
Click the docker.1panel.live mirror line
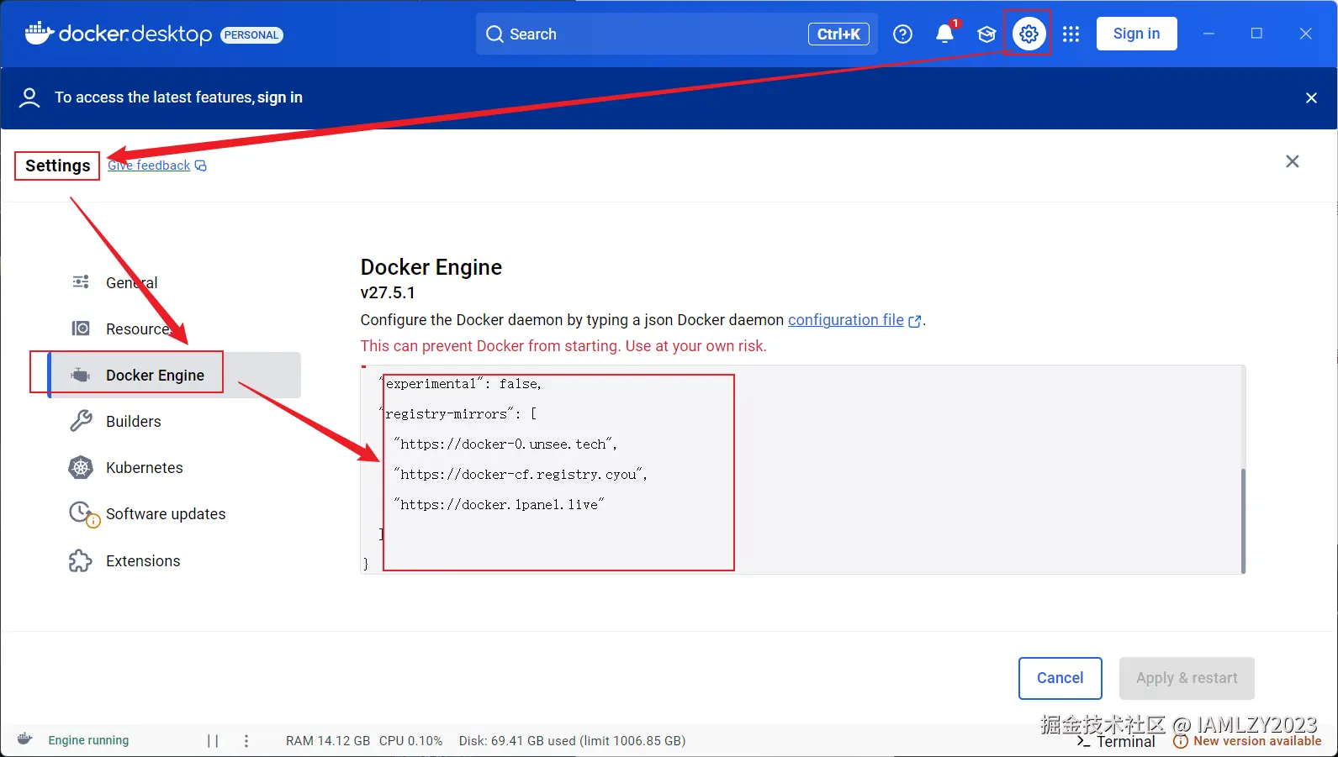(499, 504)
